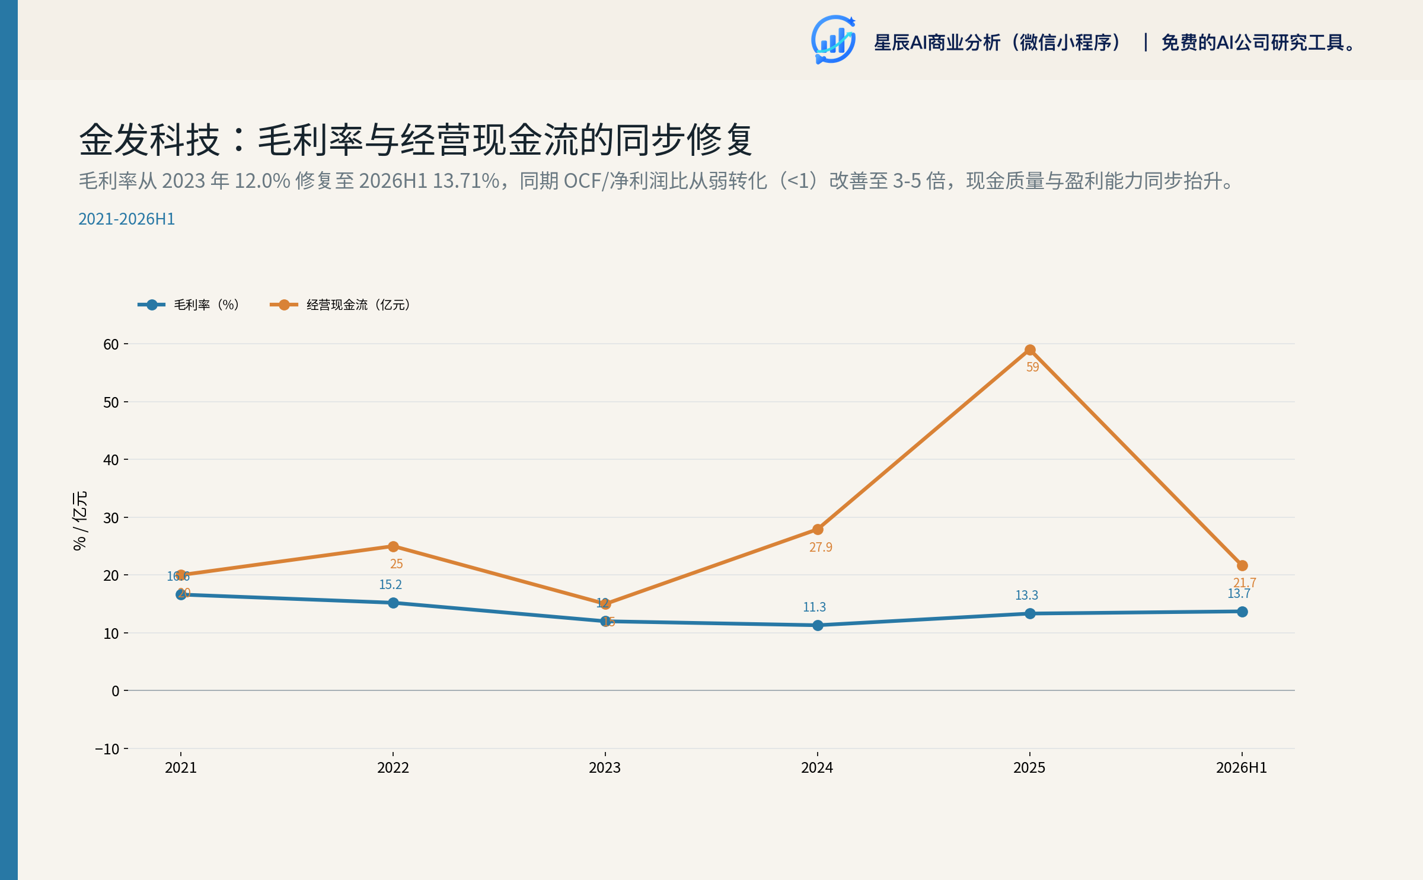1423x880 pixels.
Task: Click the x-axis label 2023
Action: [x=605, y=767]
